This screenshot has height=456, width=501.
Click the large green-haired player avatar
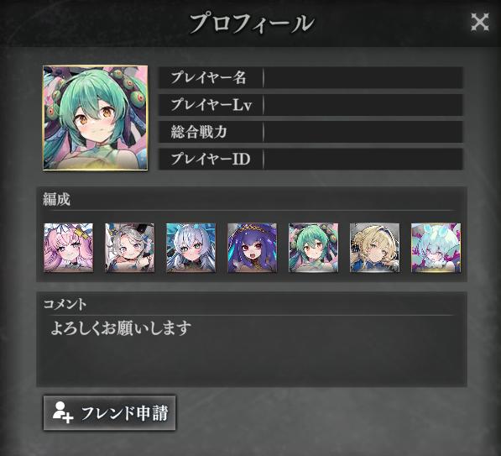tap(95, 118)
